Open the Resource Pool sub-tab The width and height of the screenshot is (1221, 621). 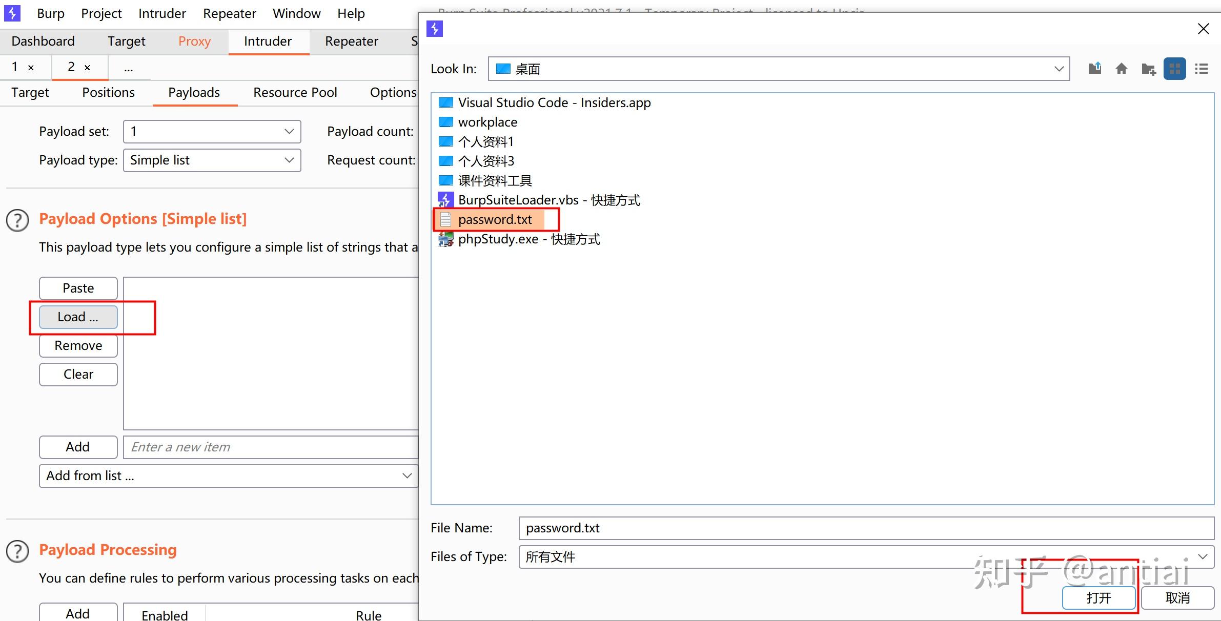(x=295, y=92)
